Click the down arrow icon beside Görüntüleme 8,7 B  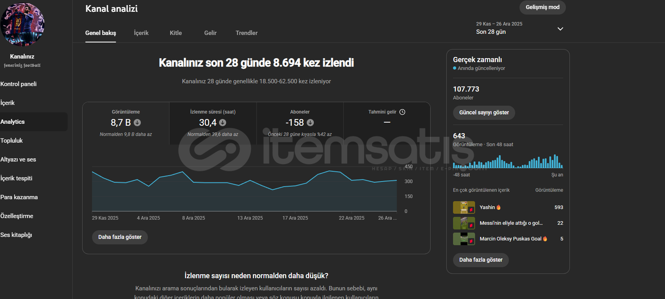coord(137,123)
